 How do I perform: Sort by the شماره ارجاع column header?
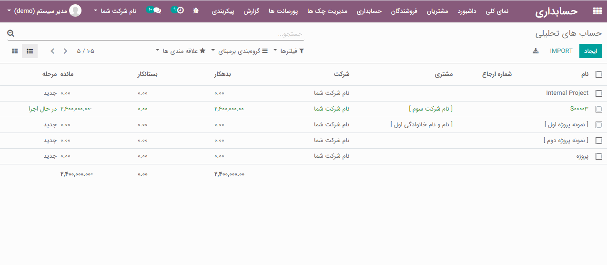(x=497, y=74)
